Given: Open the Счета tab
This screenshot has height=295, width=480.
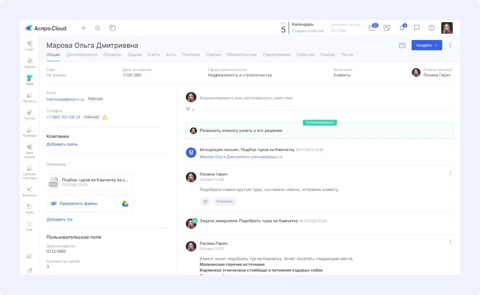Looking at the screenshot, I should pos(154,55).
